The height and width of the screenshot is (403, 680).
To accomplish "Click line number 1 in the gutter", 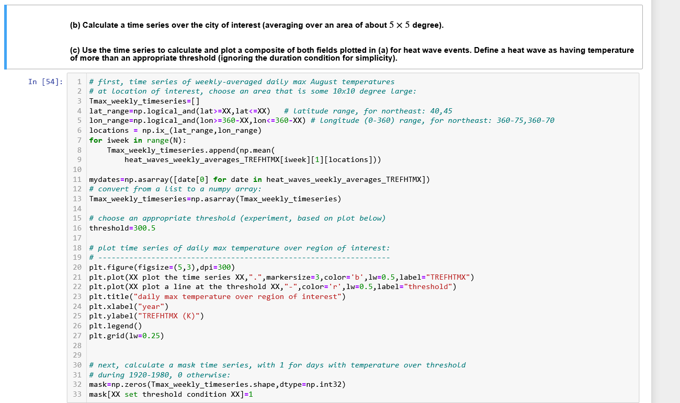I will 79,82.
